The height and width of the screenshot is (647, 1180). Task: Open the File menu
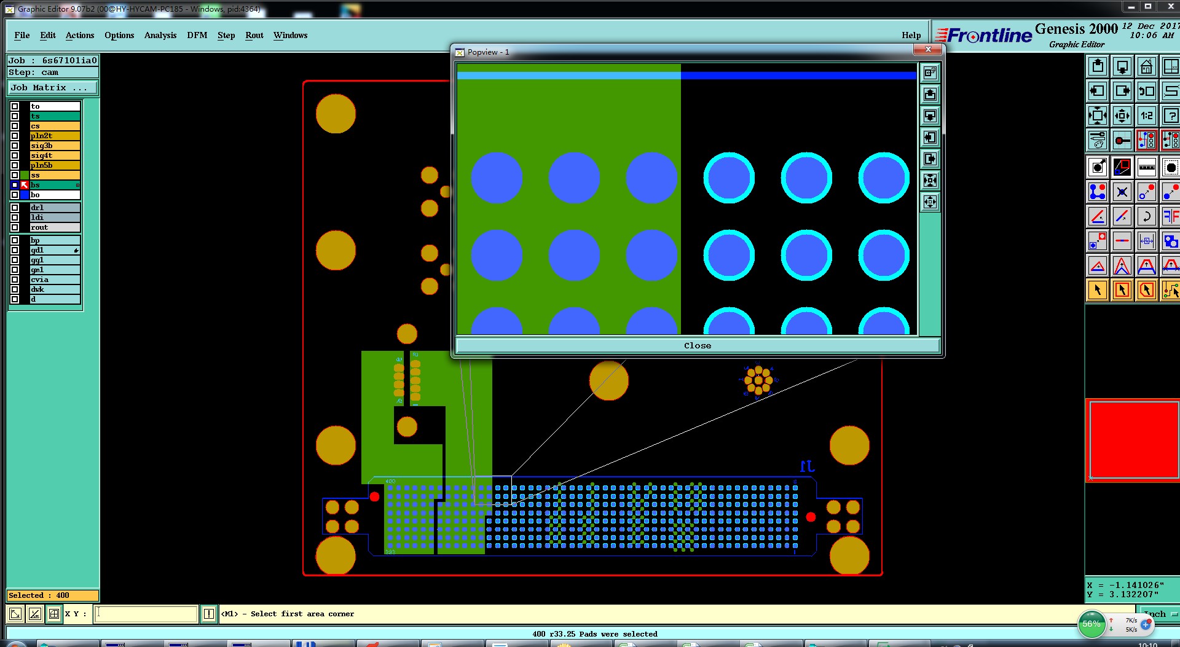[22, 35]
